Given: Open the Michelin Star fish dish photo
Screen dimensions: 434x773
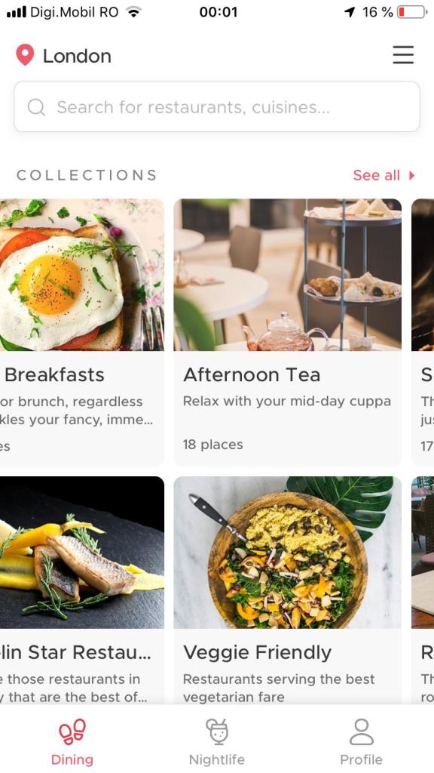Looking at the screenshot, I should tap(81, 552).
